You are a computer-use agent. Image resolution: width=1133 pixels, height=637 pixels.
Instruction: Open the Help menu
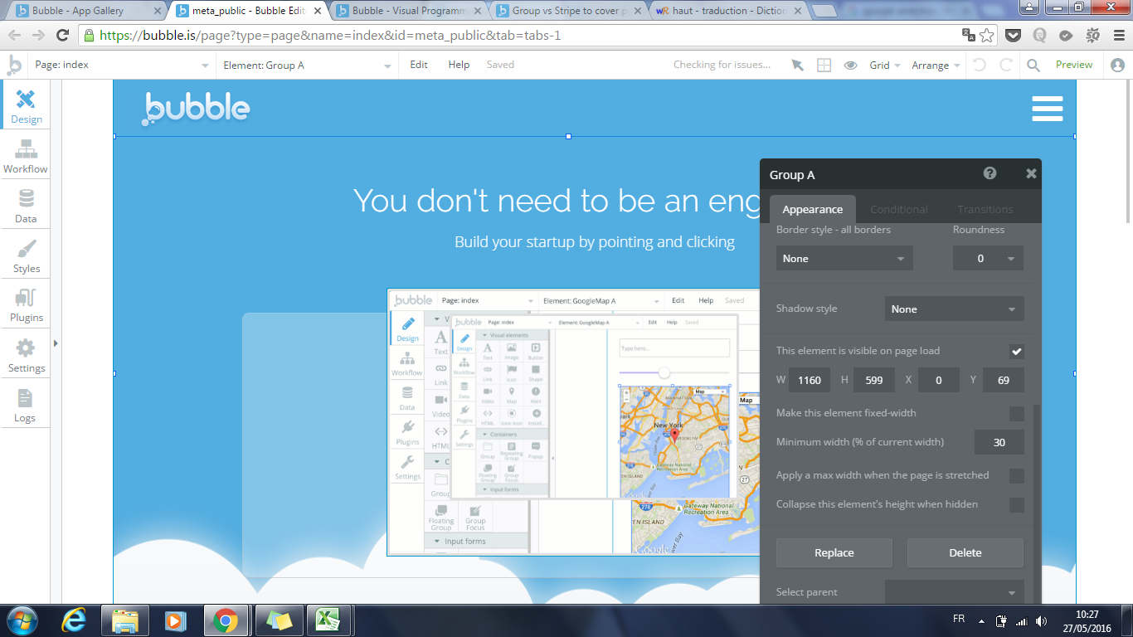(459, 65)
